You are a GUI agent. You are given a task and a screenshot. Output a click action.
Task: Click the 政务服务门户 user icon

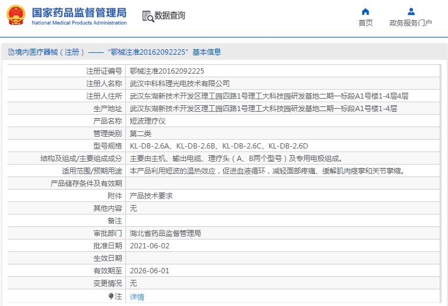[411, 12]
